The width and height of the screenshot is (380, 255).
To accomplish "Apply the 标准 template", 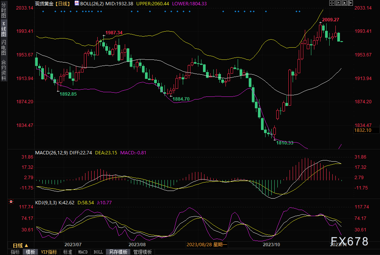I will coord(68,252).
